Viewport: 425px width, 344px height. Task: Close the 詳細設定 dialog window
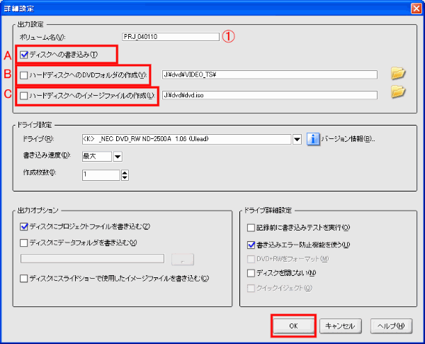tap(414, 7)
